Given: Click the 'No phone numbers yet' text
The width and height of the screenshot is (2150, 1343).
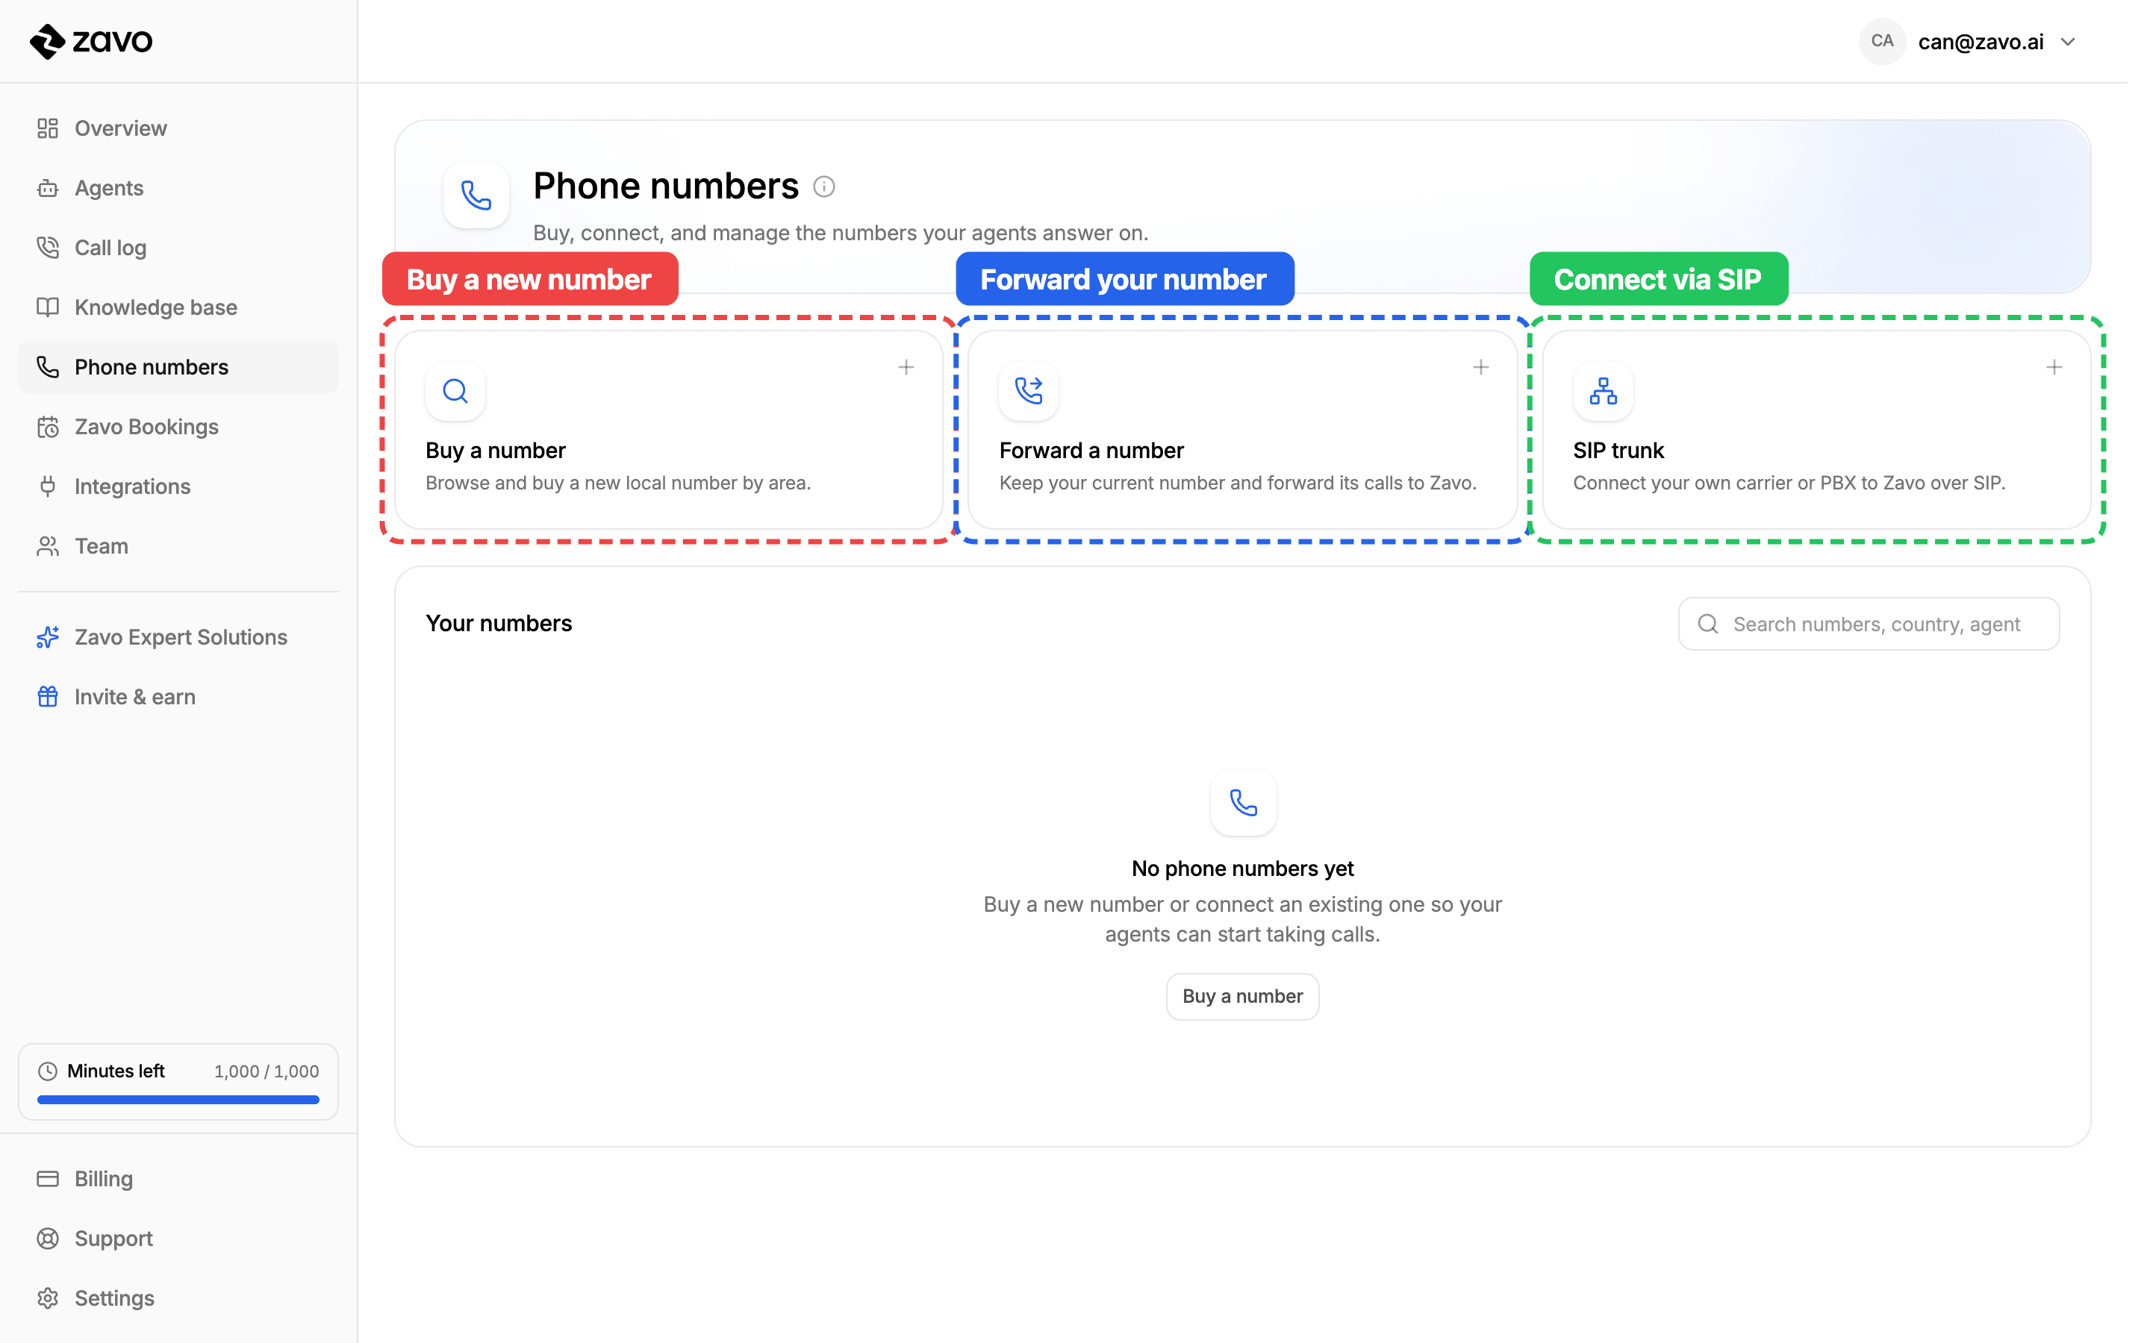Looking at the screenshot, I should (x=1242, y=868).
